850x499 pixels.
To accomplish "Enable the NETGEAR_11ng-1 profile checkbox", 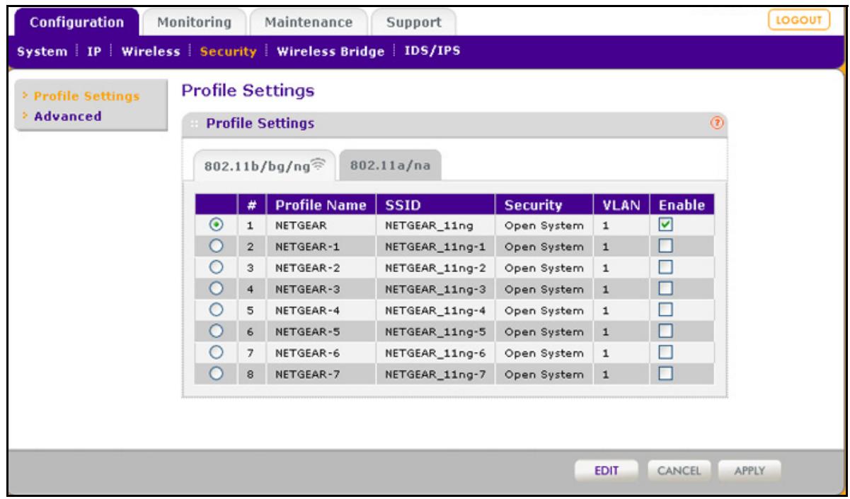I will pos(665,245).
